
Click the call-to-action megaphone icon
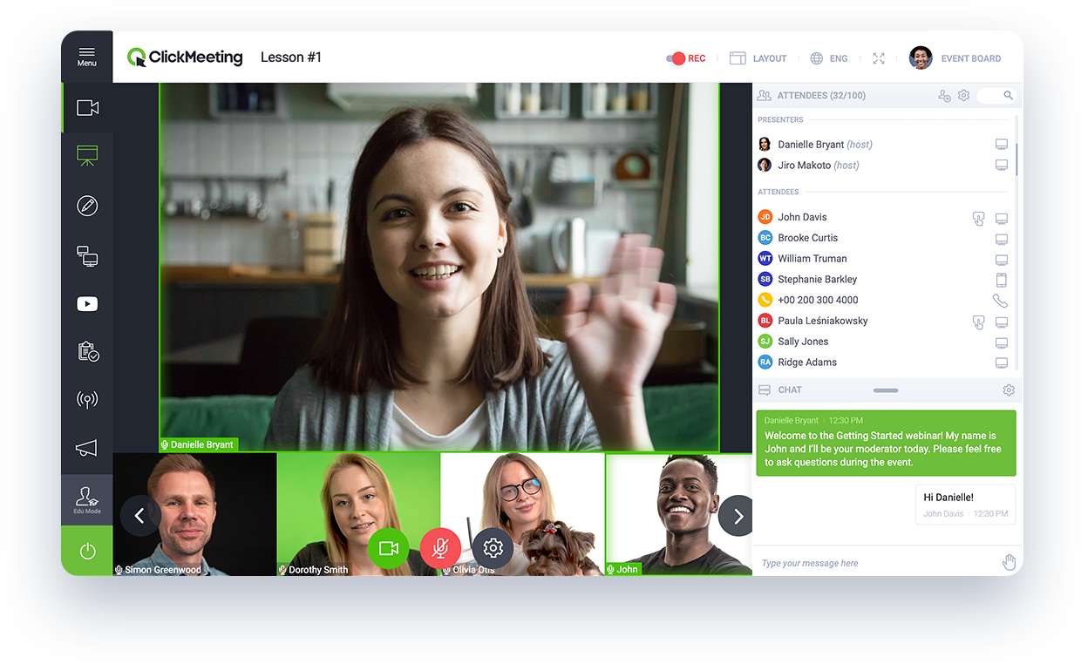[x=87, y=449]
